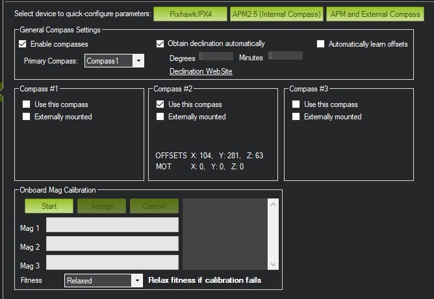Click the Mag 2 progress bar

coord(112,243)
